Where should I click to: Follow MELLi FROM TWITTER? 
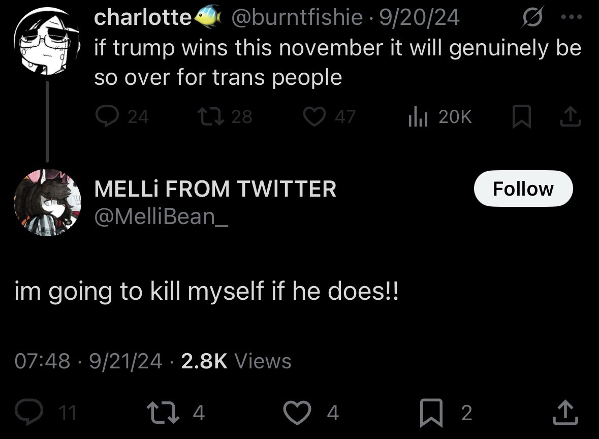[523, 189]
